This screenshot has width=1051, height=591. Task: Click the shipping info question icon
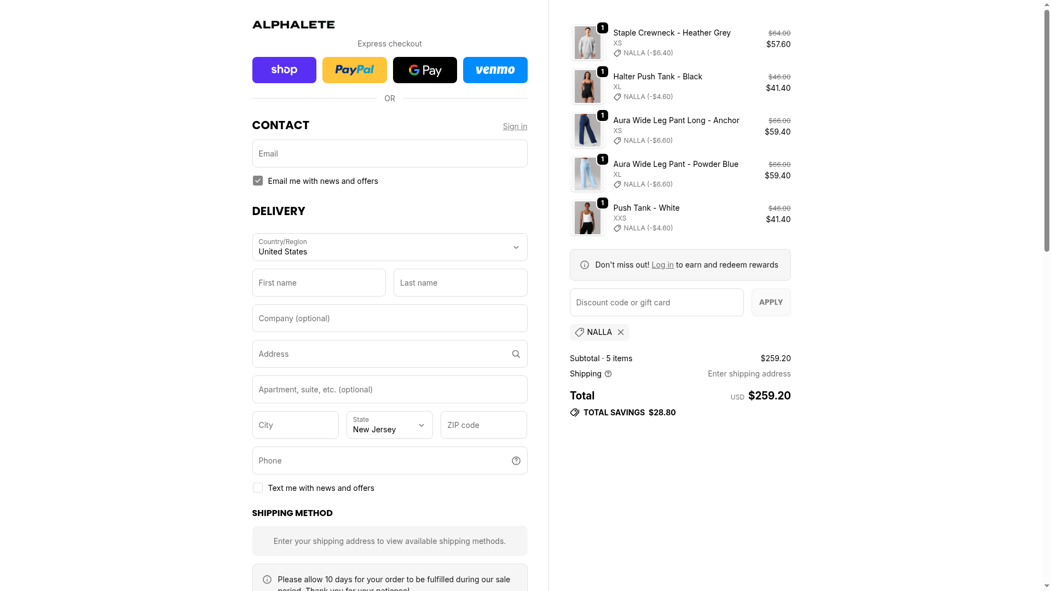(608, 374)
